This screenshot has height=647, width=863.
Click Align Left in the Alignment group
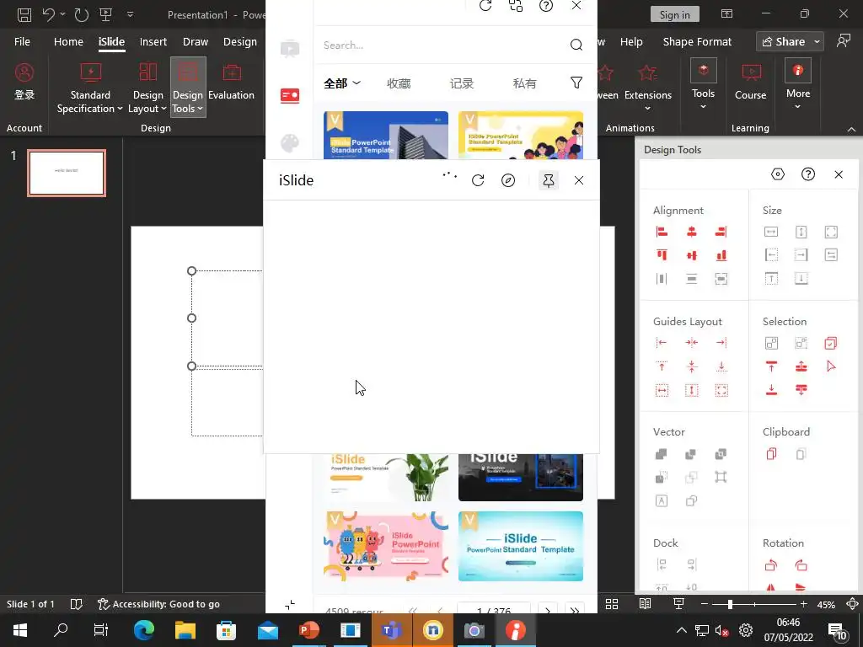662,233
